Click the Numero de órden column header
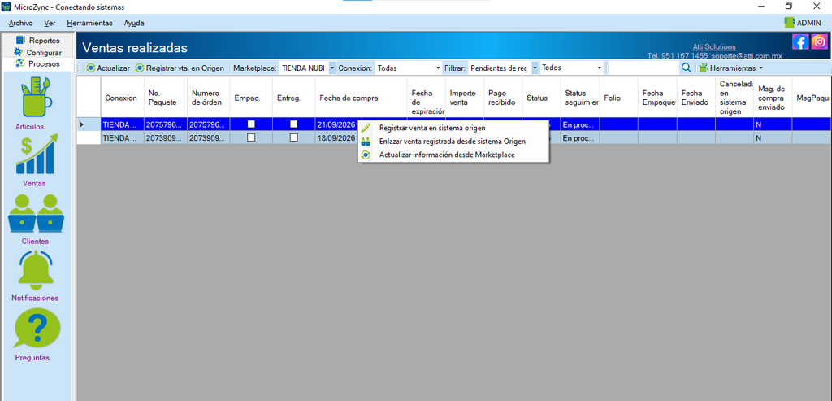The image size is (832, 401). click(x=209, y=98)
